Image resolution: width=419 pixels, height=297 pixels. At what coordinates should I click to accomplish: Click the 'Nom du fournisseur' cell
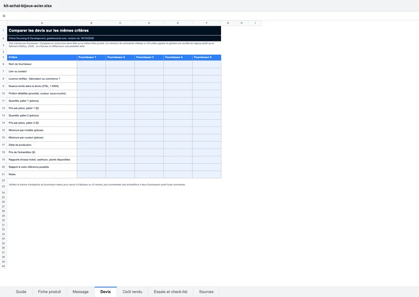42,64
